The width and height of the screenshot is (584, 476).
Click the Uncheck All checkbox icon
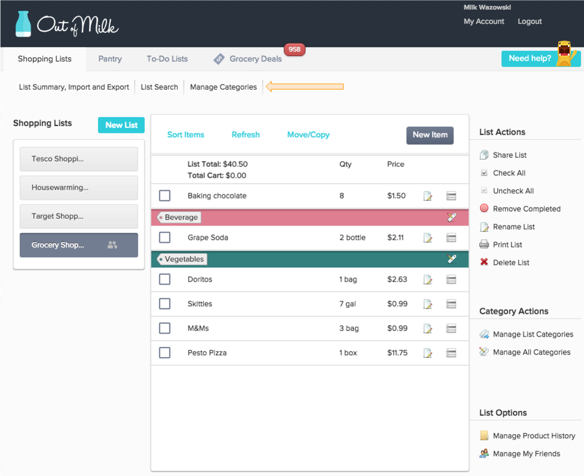(x=484, y=191)
